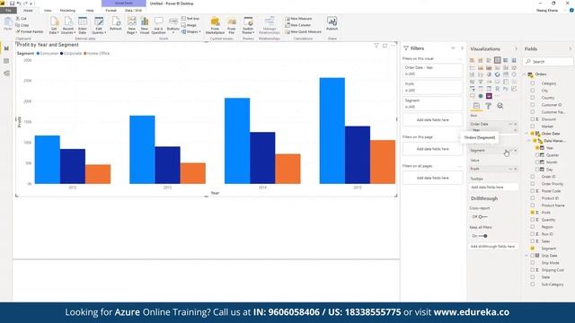Toggle the Cross-report switch

pyautogui.click(x=482, y=217)
